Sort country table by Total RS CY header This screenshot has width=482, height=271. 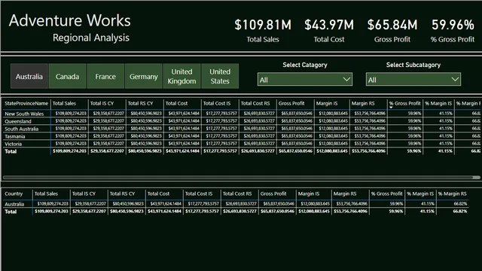click(122, 194)
